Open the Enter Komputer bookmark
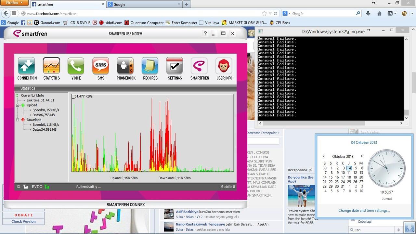The width and height of the screenshot is (416, 234). click(181, 23)
